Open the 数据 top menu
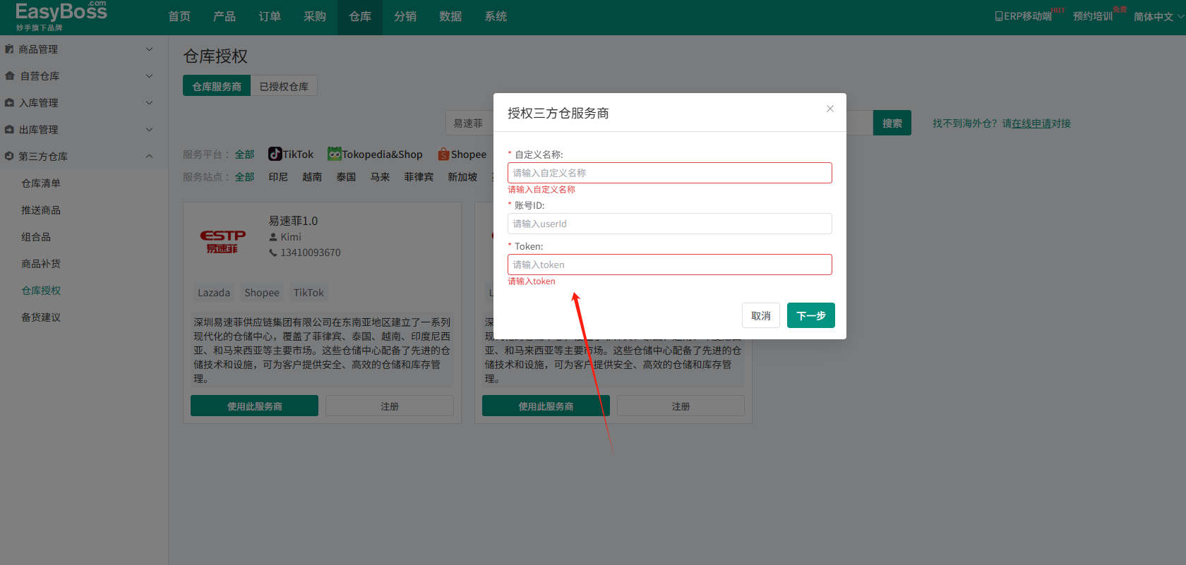Viewport: 1186px width, 565px height. pos(450,16)
